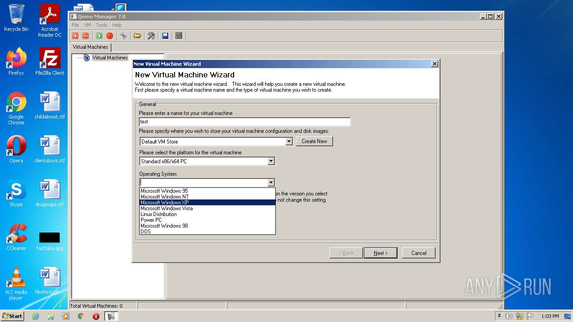The width and height of the screenshot is (573, 322).
Task: Click the Qemu Manager taskbar button
Action: pyautogui.click(x=111, y=316)
